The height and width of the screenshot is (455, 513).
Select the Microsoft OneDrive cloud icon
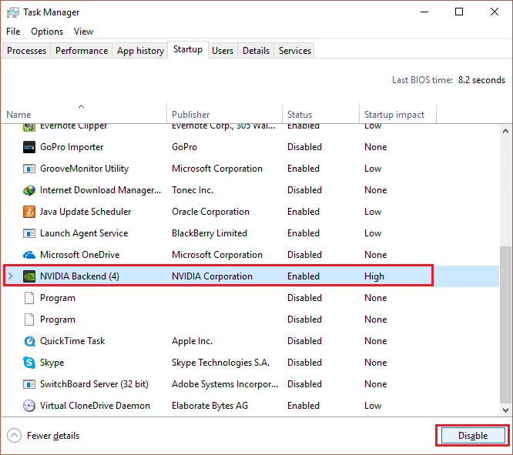[29, 255]
